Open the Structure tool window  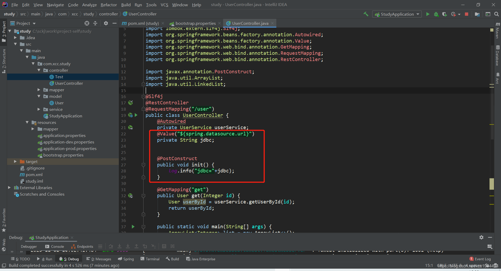click(4, 61)
